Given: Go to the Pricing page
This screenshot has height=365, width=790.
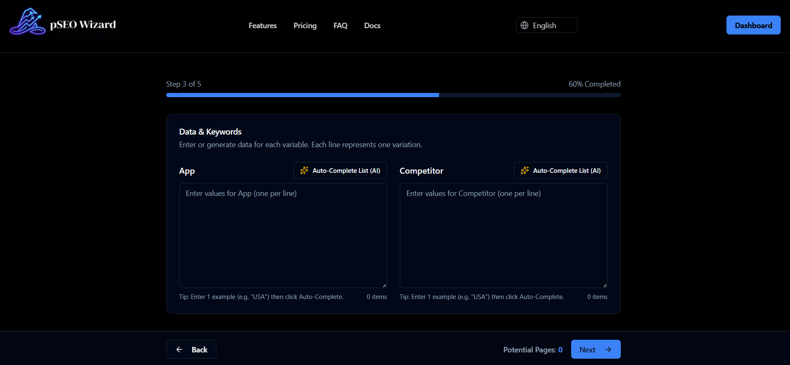Looking at the screenshot, I should [305, 26].
